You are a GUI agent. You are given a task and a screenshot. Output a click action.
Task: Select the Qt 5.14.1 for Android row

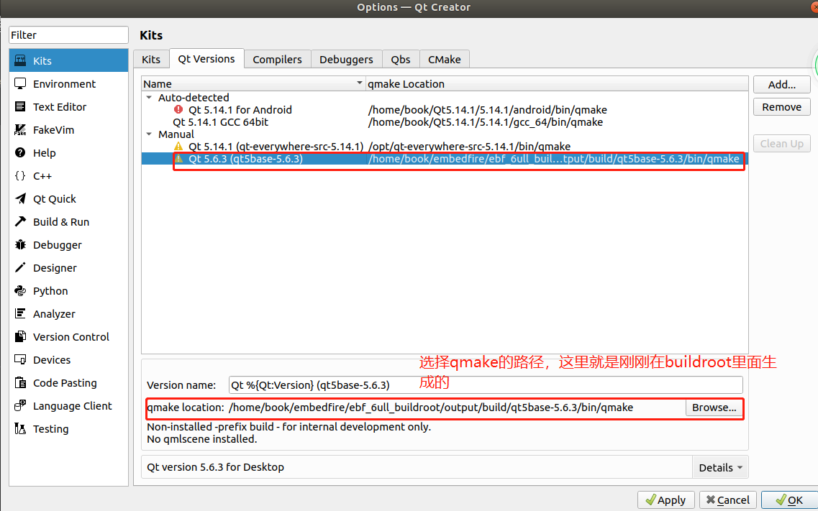pyautogui.click(x=445, y=109)
